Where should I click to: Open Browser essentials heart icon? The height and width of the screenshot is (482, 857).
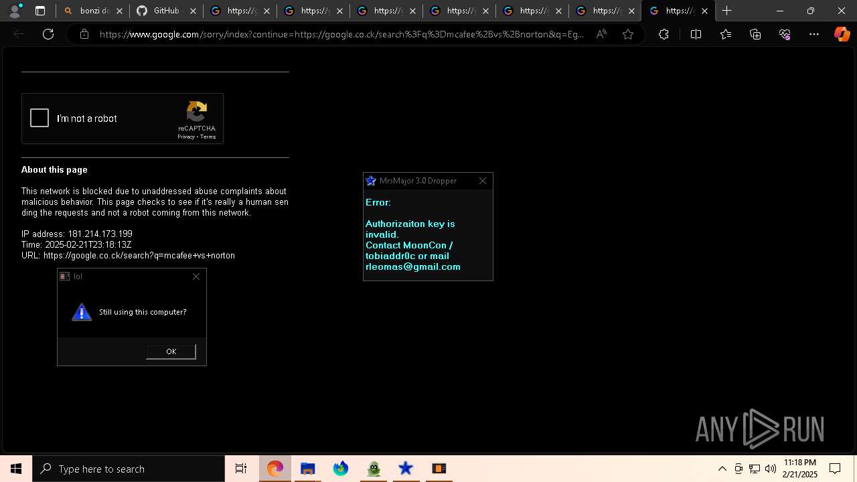point(785,34)
